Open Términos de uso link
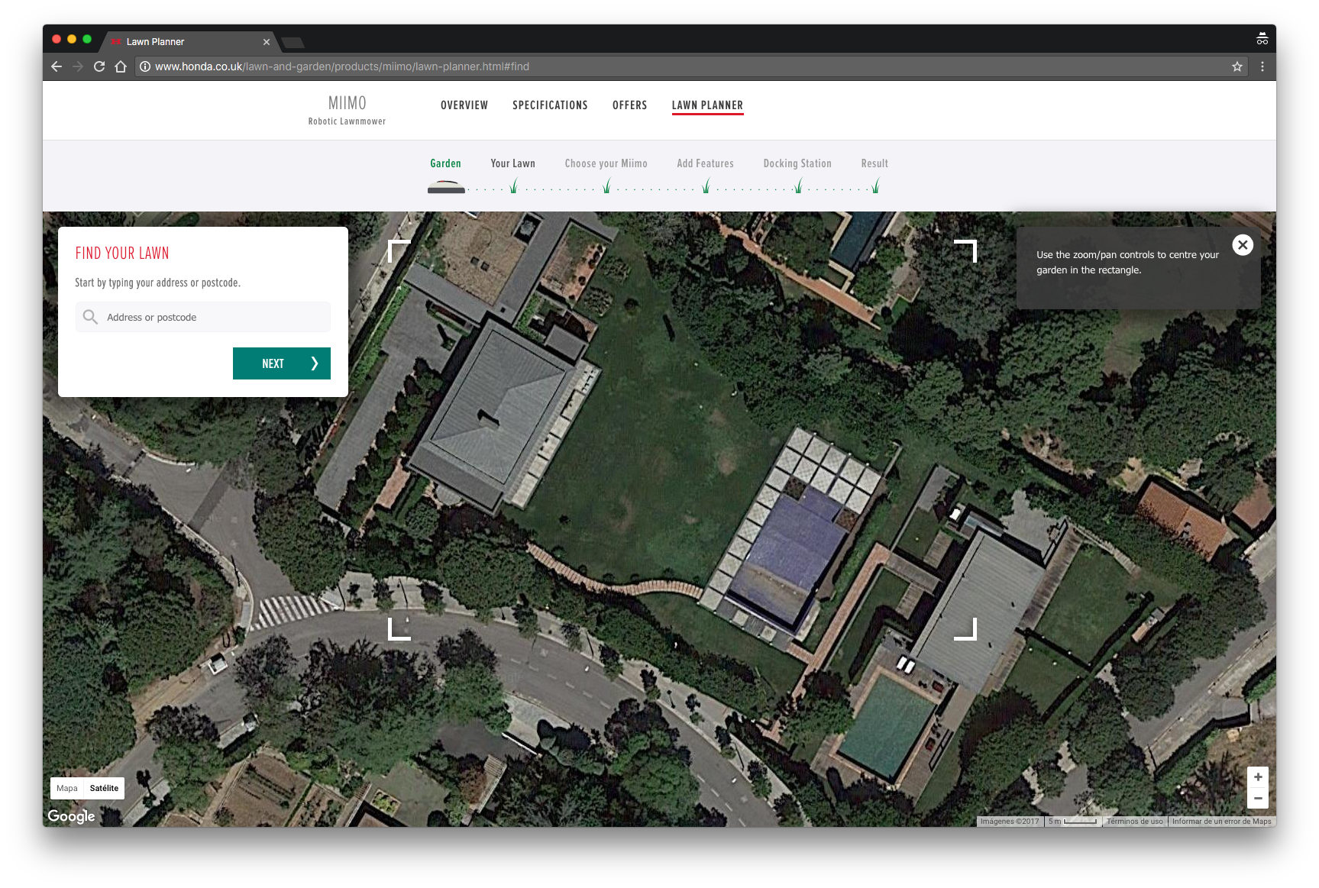This screenshot has height=888, width=1319. tap(1135, 822)
